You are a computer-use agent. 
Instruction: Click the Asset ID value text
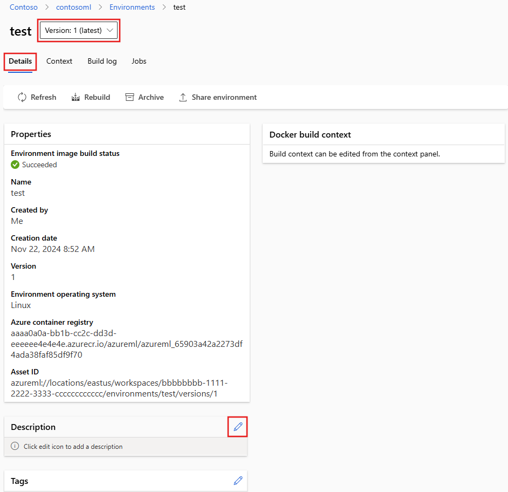tap(119, 388)
